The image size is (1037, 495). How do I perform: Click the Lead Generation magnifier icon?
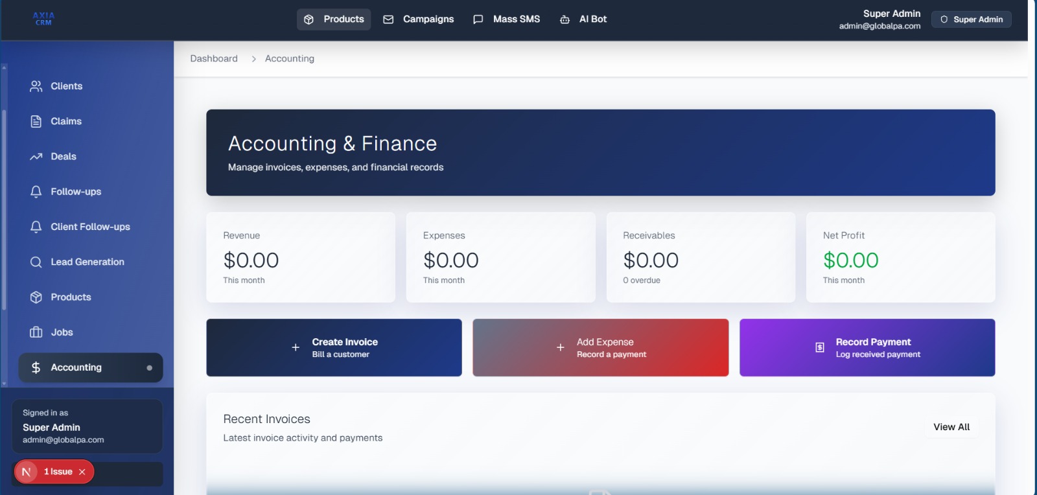click(x=36, y=262)
